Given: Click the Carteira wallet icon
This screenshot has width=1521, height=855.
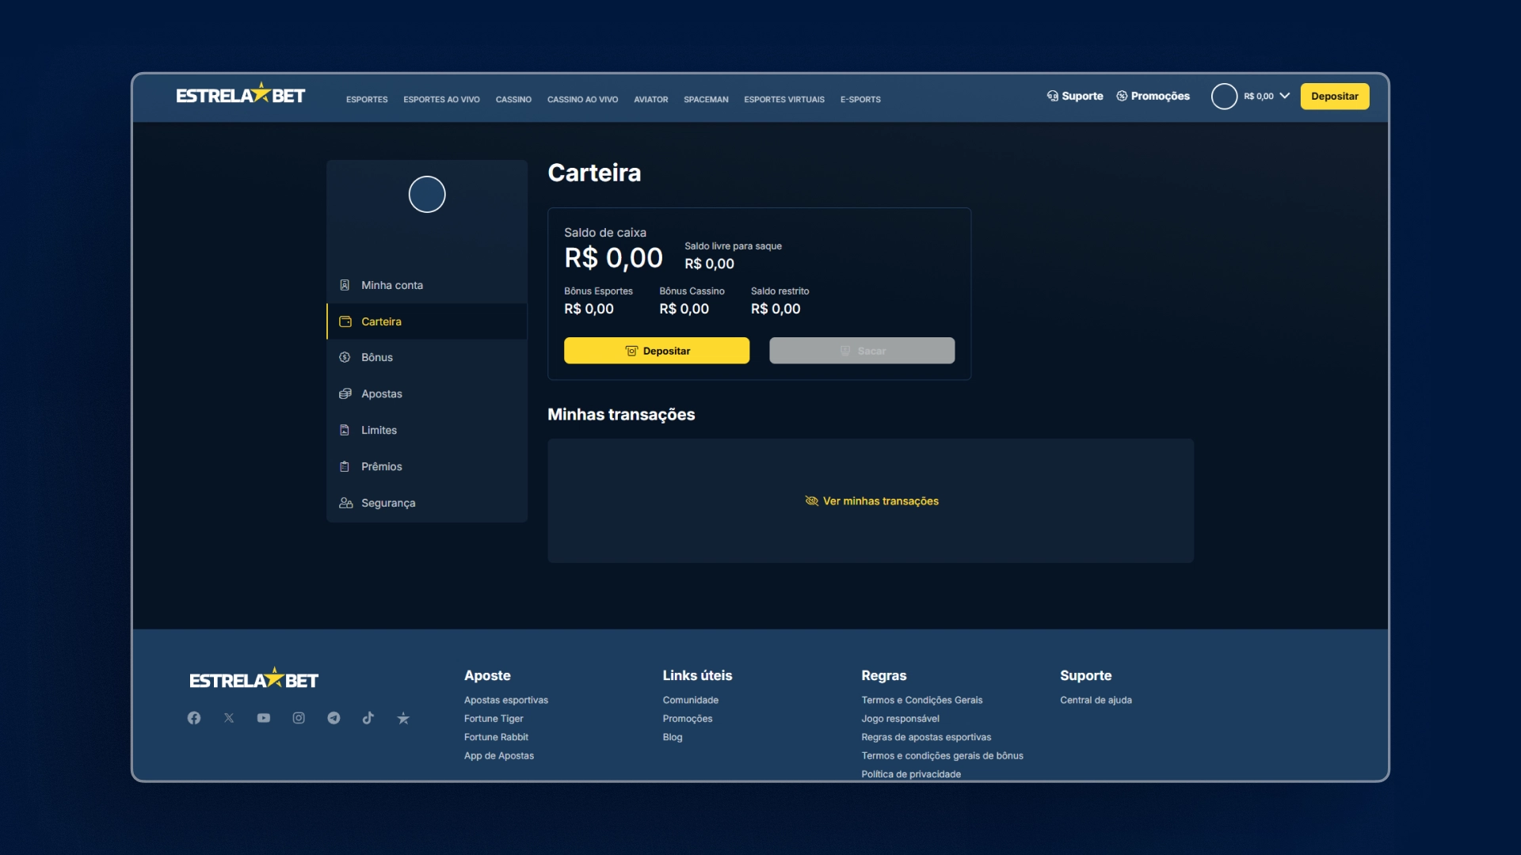Looking at the screenshot, I should coord(345,321).
